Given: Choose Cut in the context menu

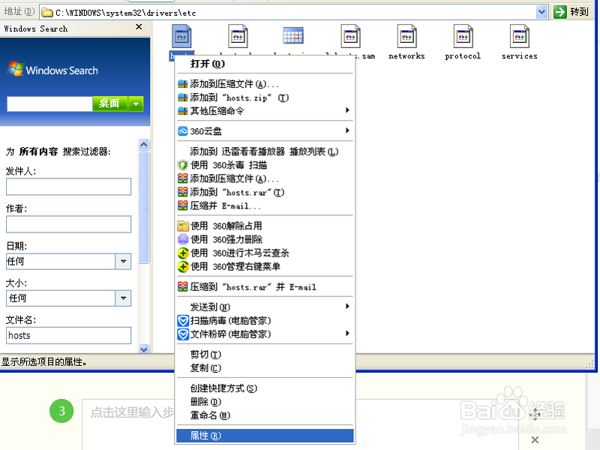Looking at the screenshot, I should pos(265,354).
